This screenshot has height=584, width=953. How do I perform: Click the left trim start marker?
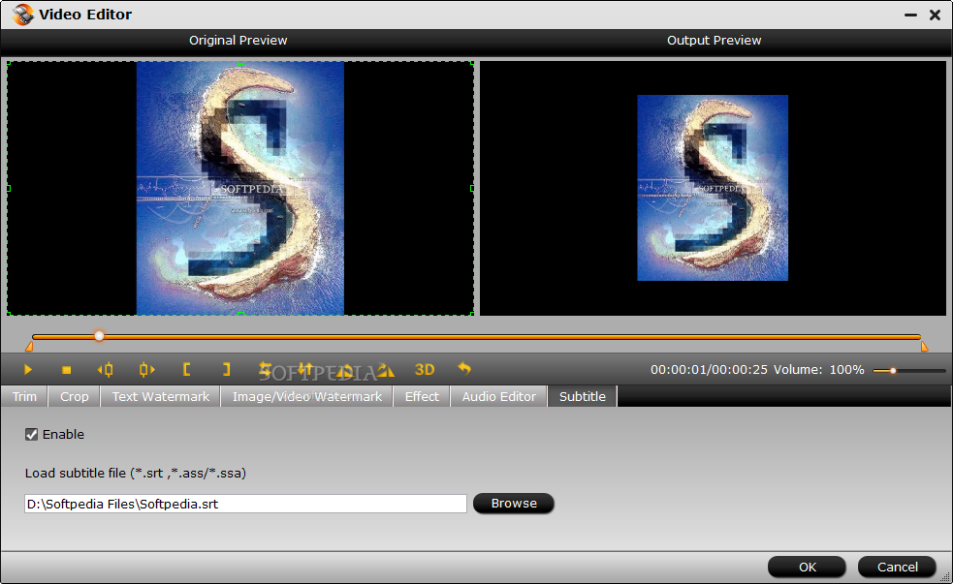tap(28, 347)
